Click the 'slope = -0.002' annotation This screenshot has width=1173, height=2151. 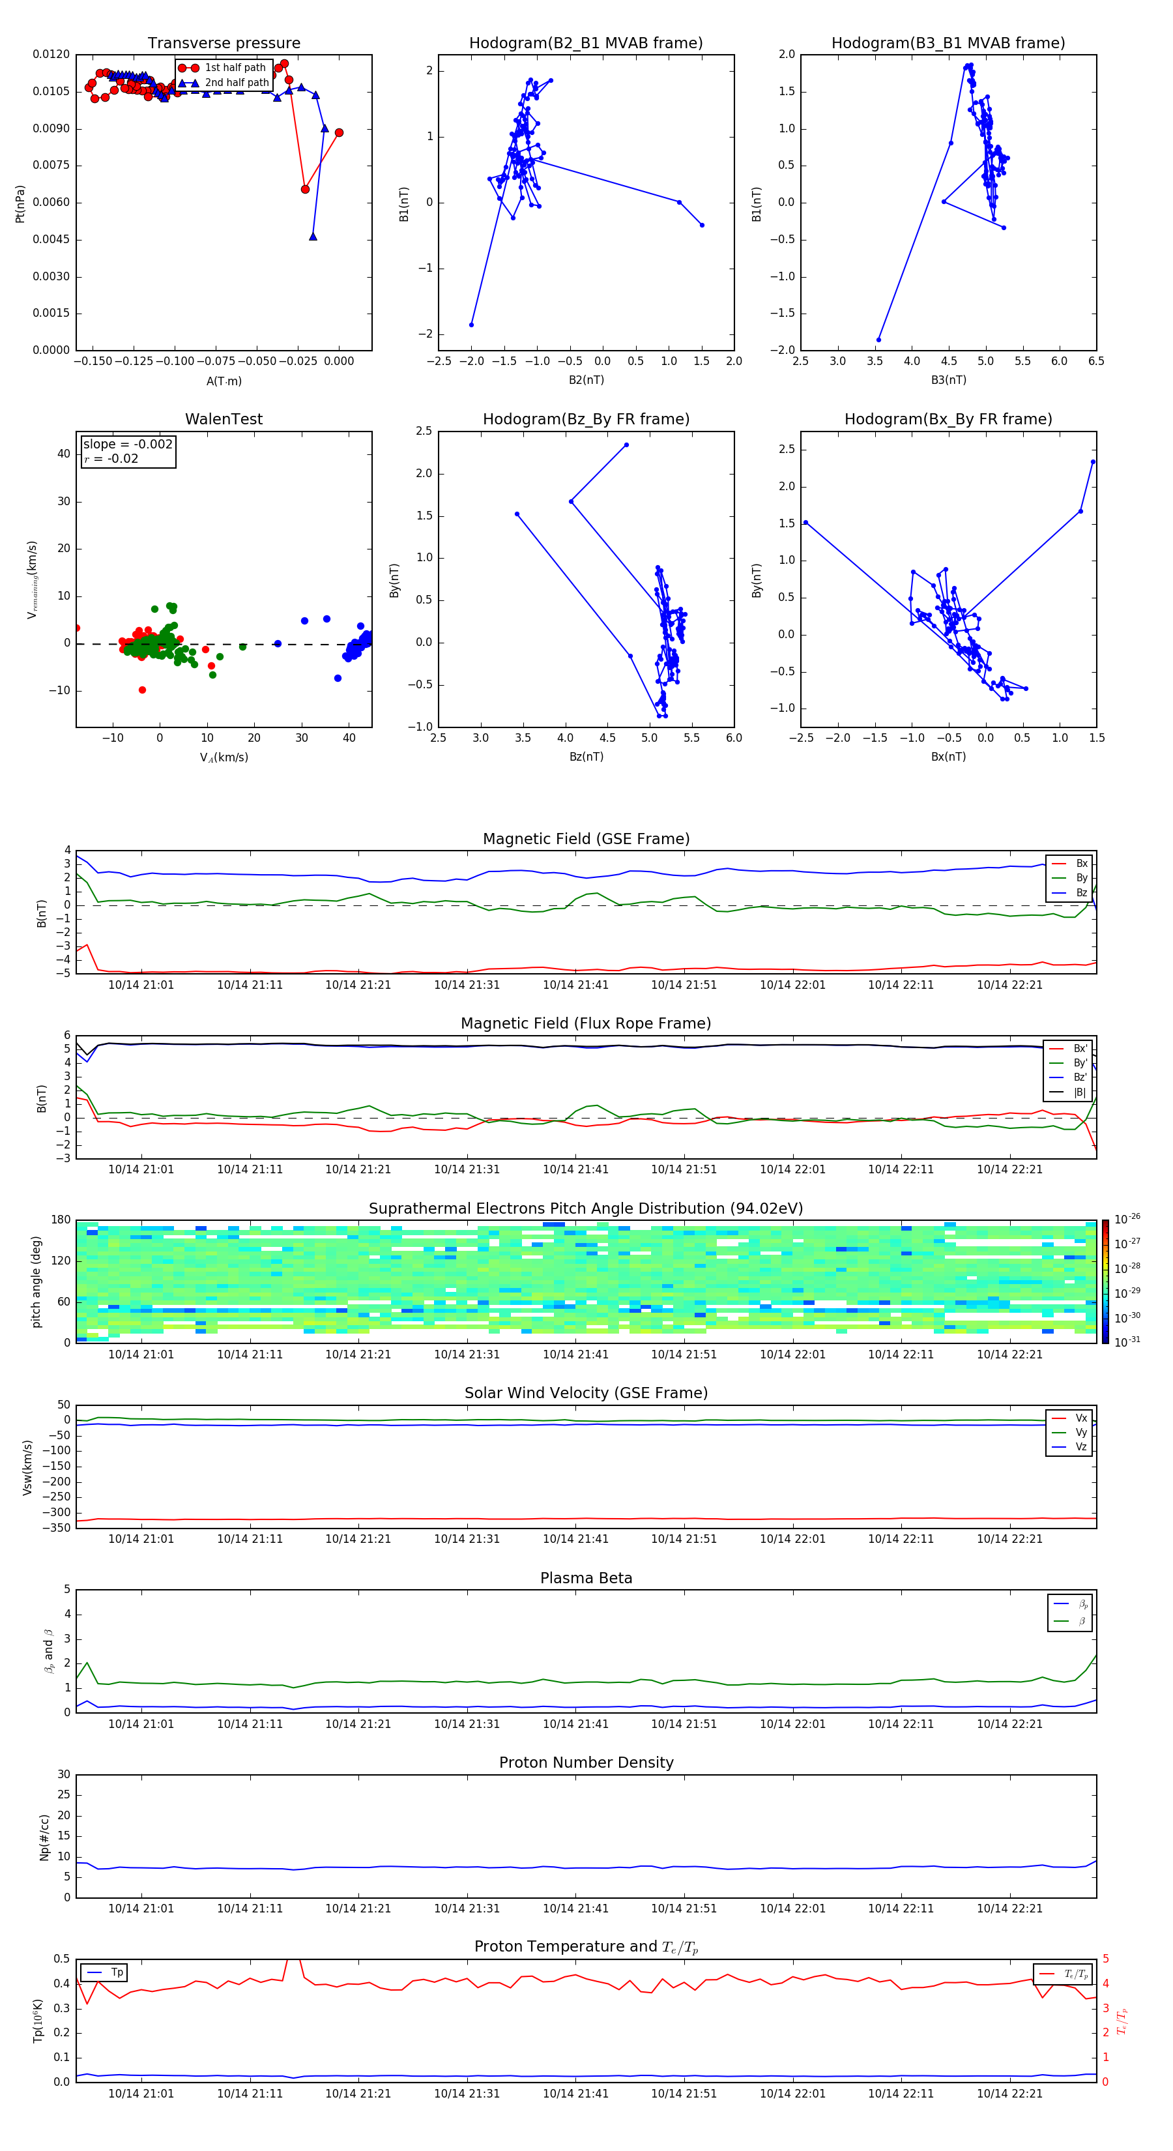[x=128, y=445]
